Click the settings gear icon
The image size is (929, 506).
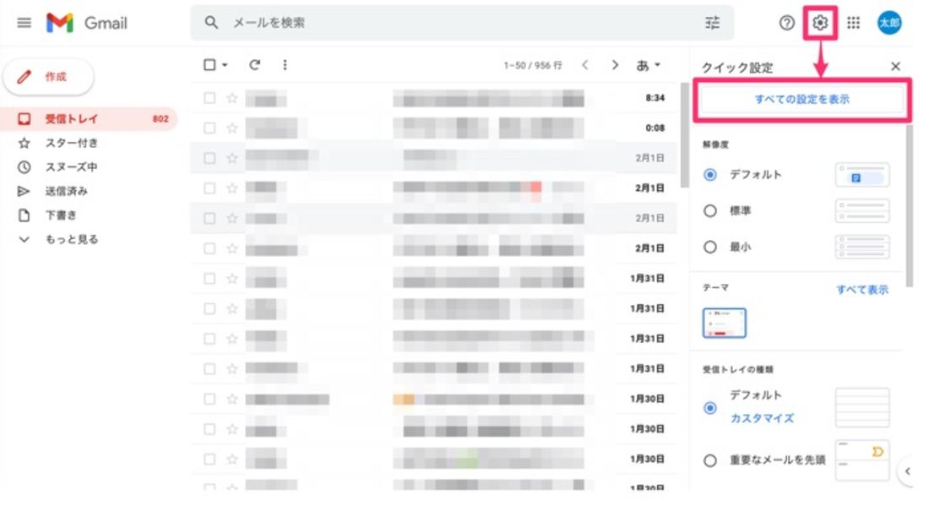point(819,23)
